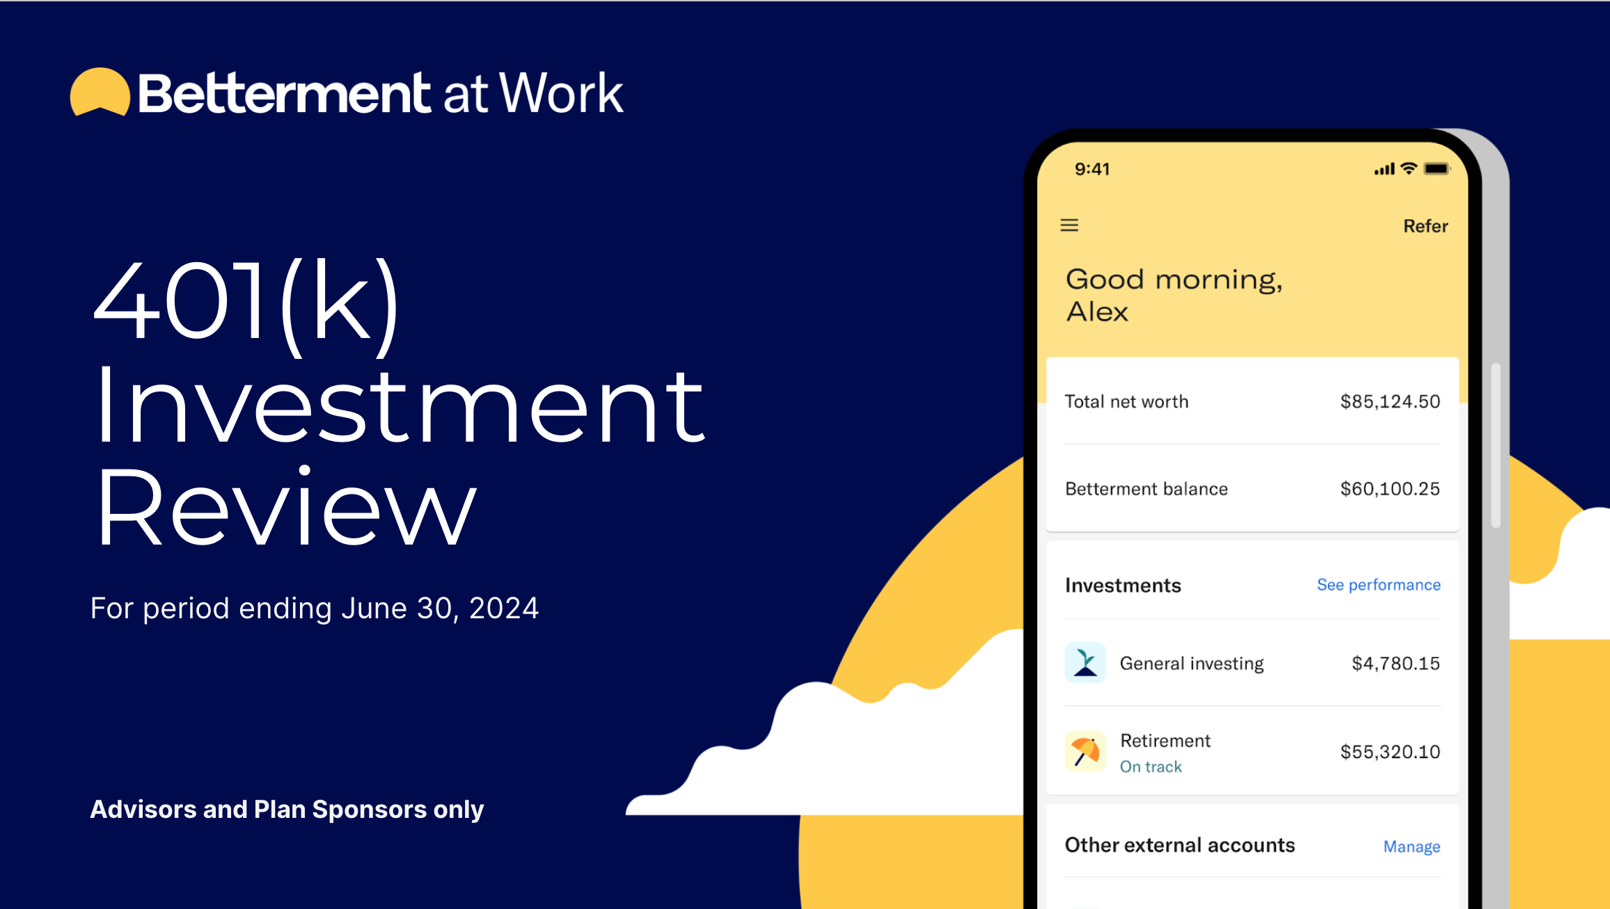Tap the status bar clock showing 9:41
The height and width of the screenshot is (909, 1610).
1091,168
